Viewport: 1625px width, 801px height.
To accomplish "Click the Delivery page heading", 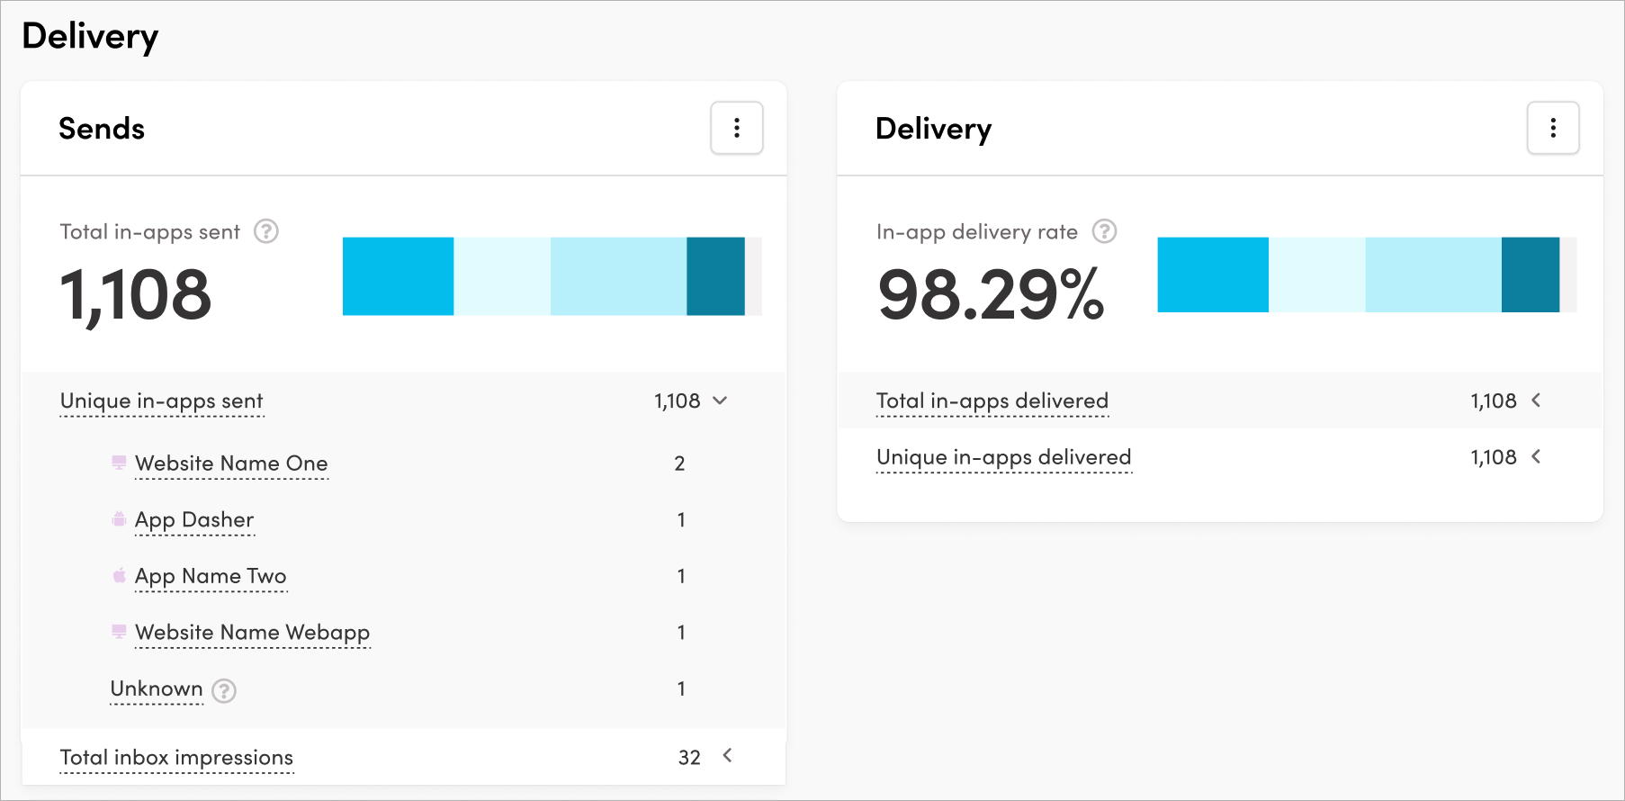I will 90,37.
